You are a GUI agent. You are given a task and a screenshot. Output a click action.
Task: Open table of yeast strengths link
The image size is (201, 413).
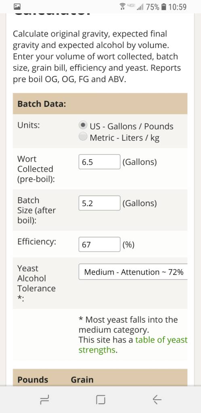coord(133,345)
